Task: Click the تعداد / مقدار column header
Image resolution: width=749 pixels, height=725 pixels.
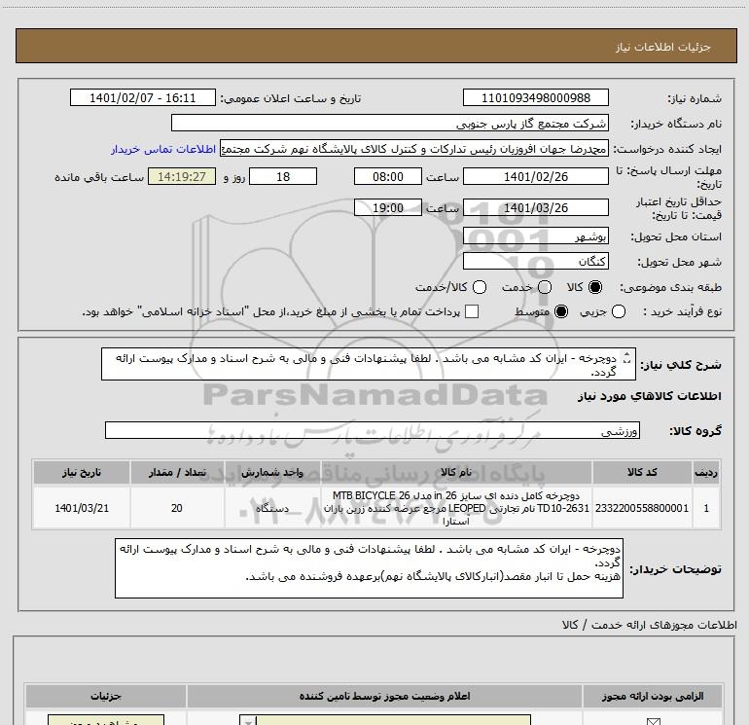Action: point(177,472)
